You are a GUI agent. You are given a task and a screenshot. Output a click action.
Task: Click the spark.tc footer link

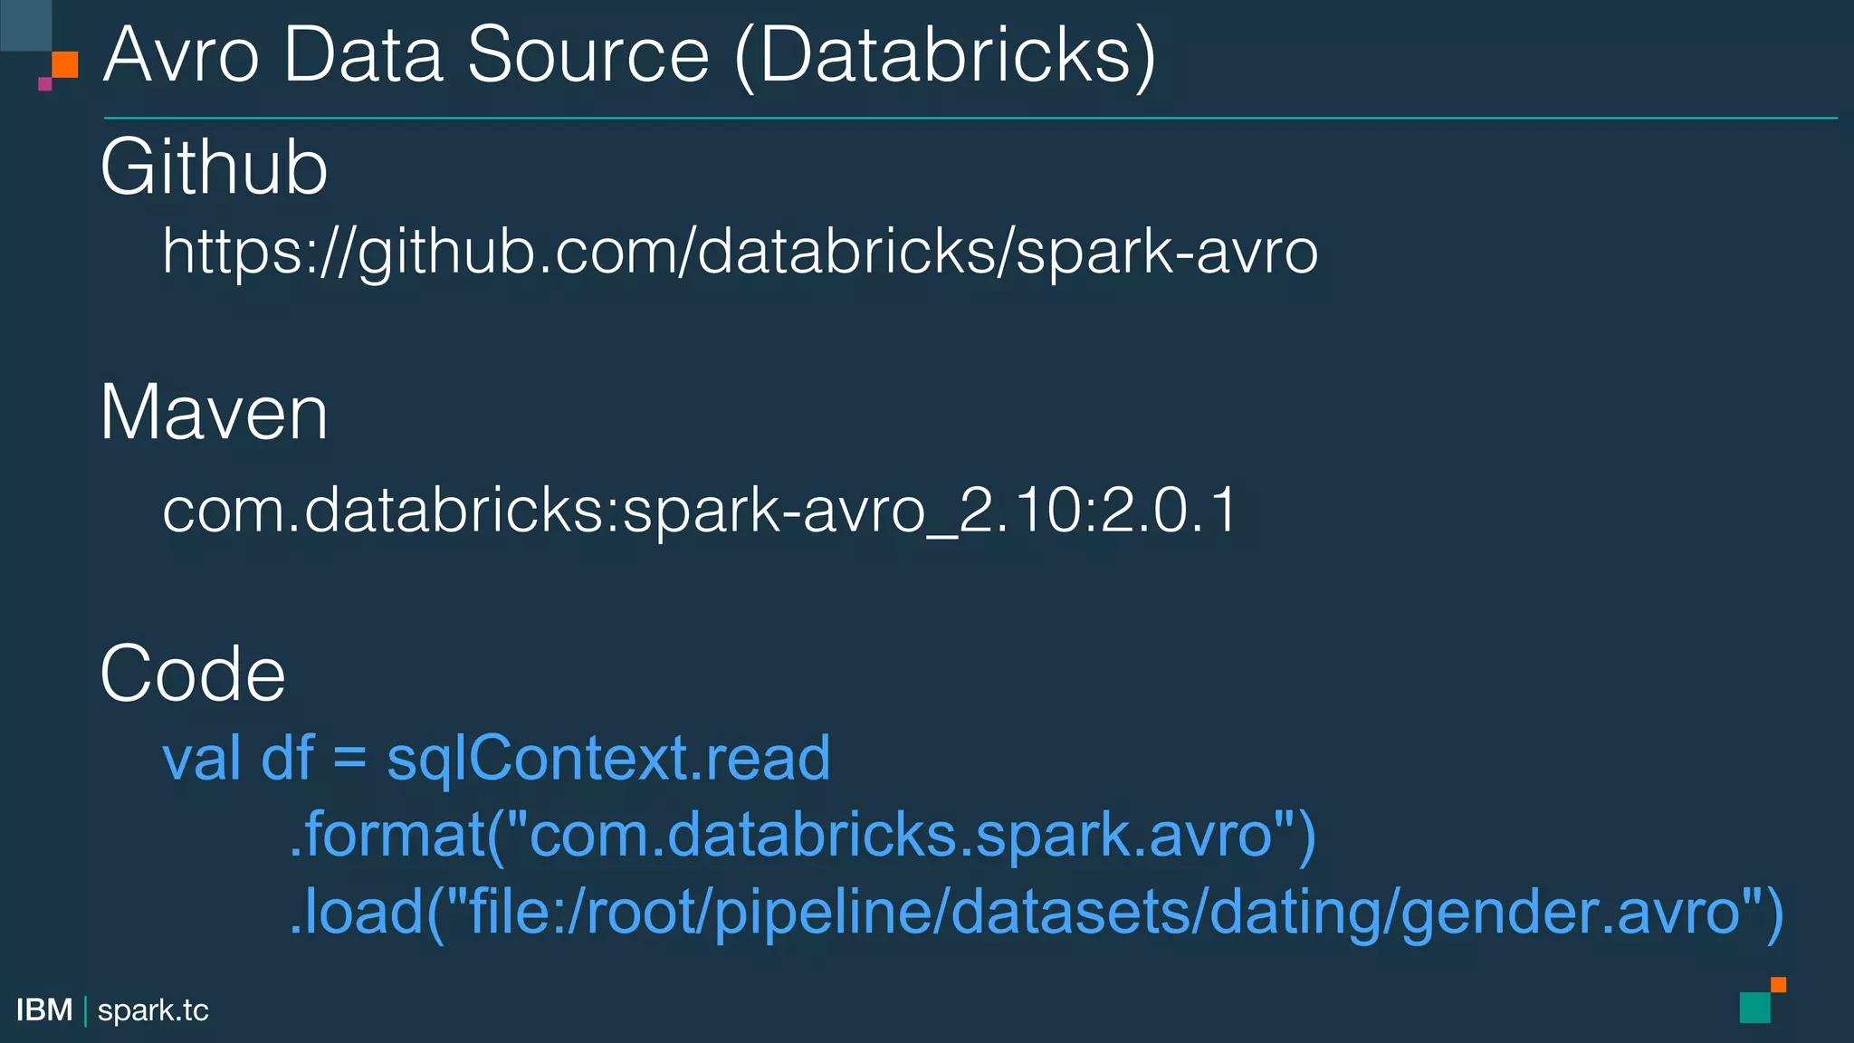(x=153, y=1010)
